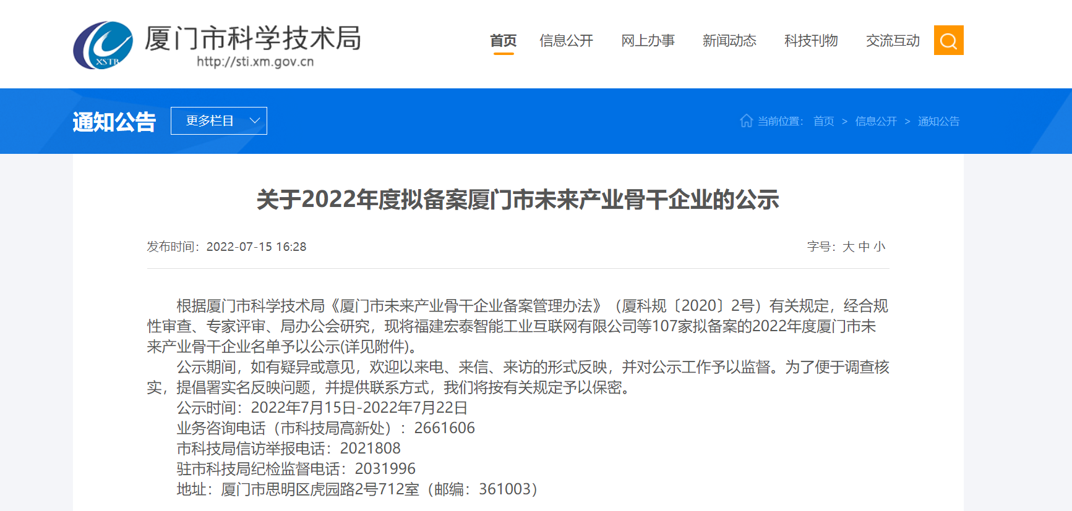Click the 通知公告 section heading
This screenshot has width=1072, height=511.
[114, 122]
